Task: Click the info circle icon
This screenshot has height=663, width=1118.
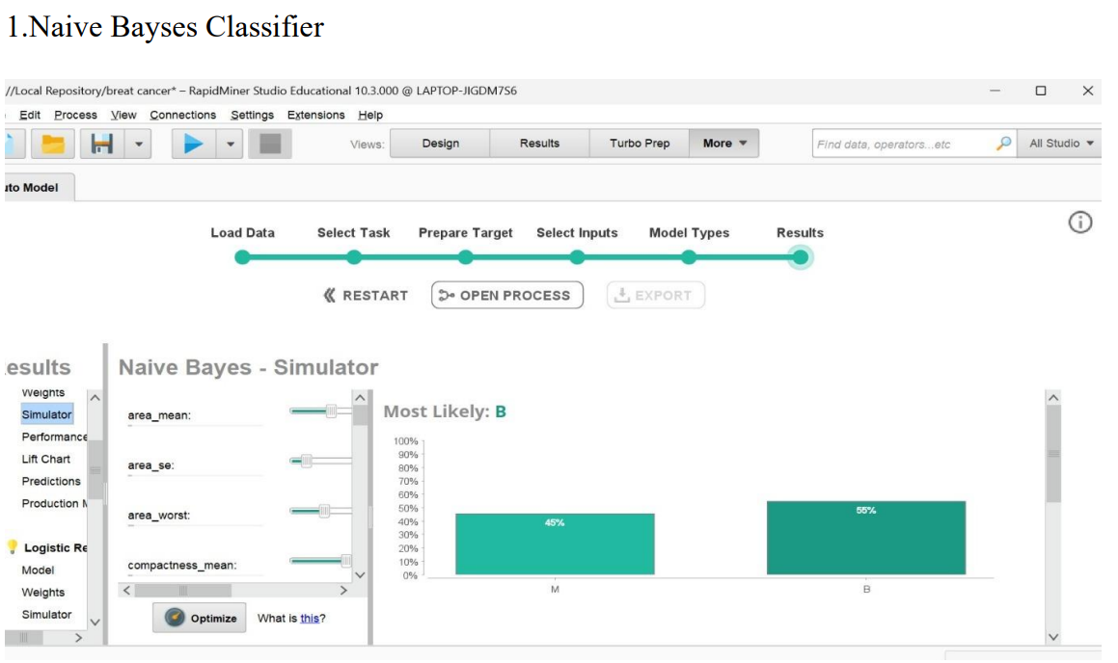Action: tap(1080, 223)
